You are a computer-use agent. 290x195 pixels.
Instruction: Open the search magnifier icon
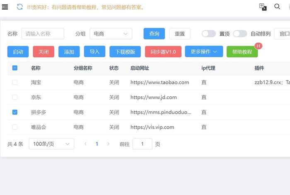[277, 7]
